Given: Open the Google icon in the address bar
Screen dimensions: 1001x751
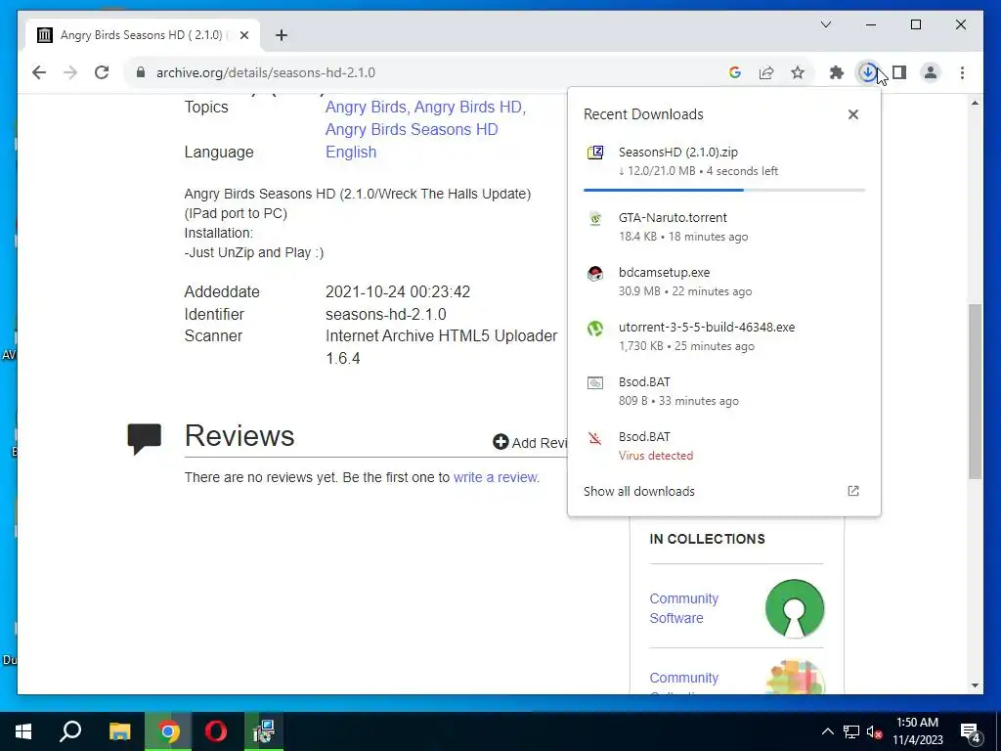Looking at the screenshot, I should pyautogui.click(x=735, y=72).
